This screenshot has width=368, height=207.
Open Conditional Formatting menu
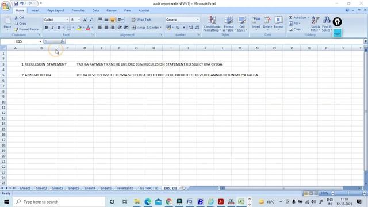(212, 24)
